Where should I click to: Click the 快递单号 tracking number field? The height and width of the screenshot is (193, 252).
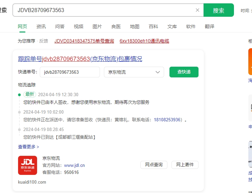[x=70, y=72]
